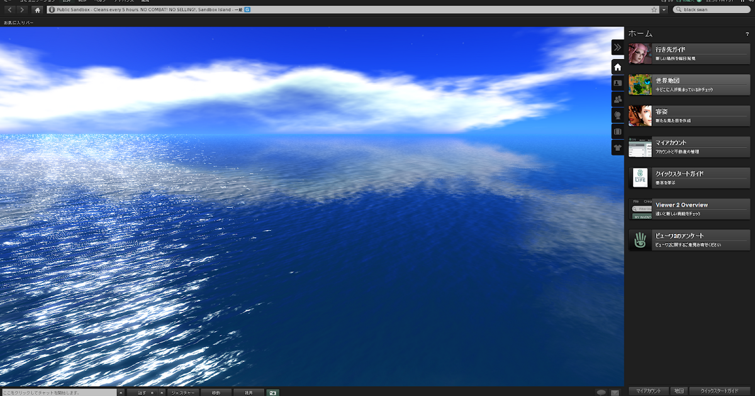The image size is (755, 396).
Task: Click the sidebar help question mark
Action: (x=747, y=34)
